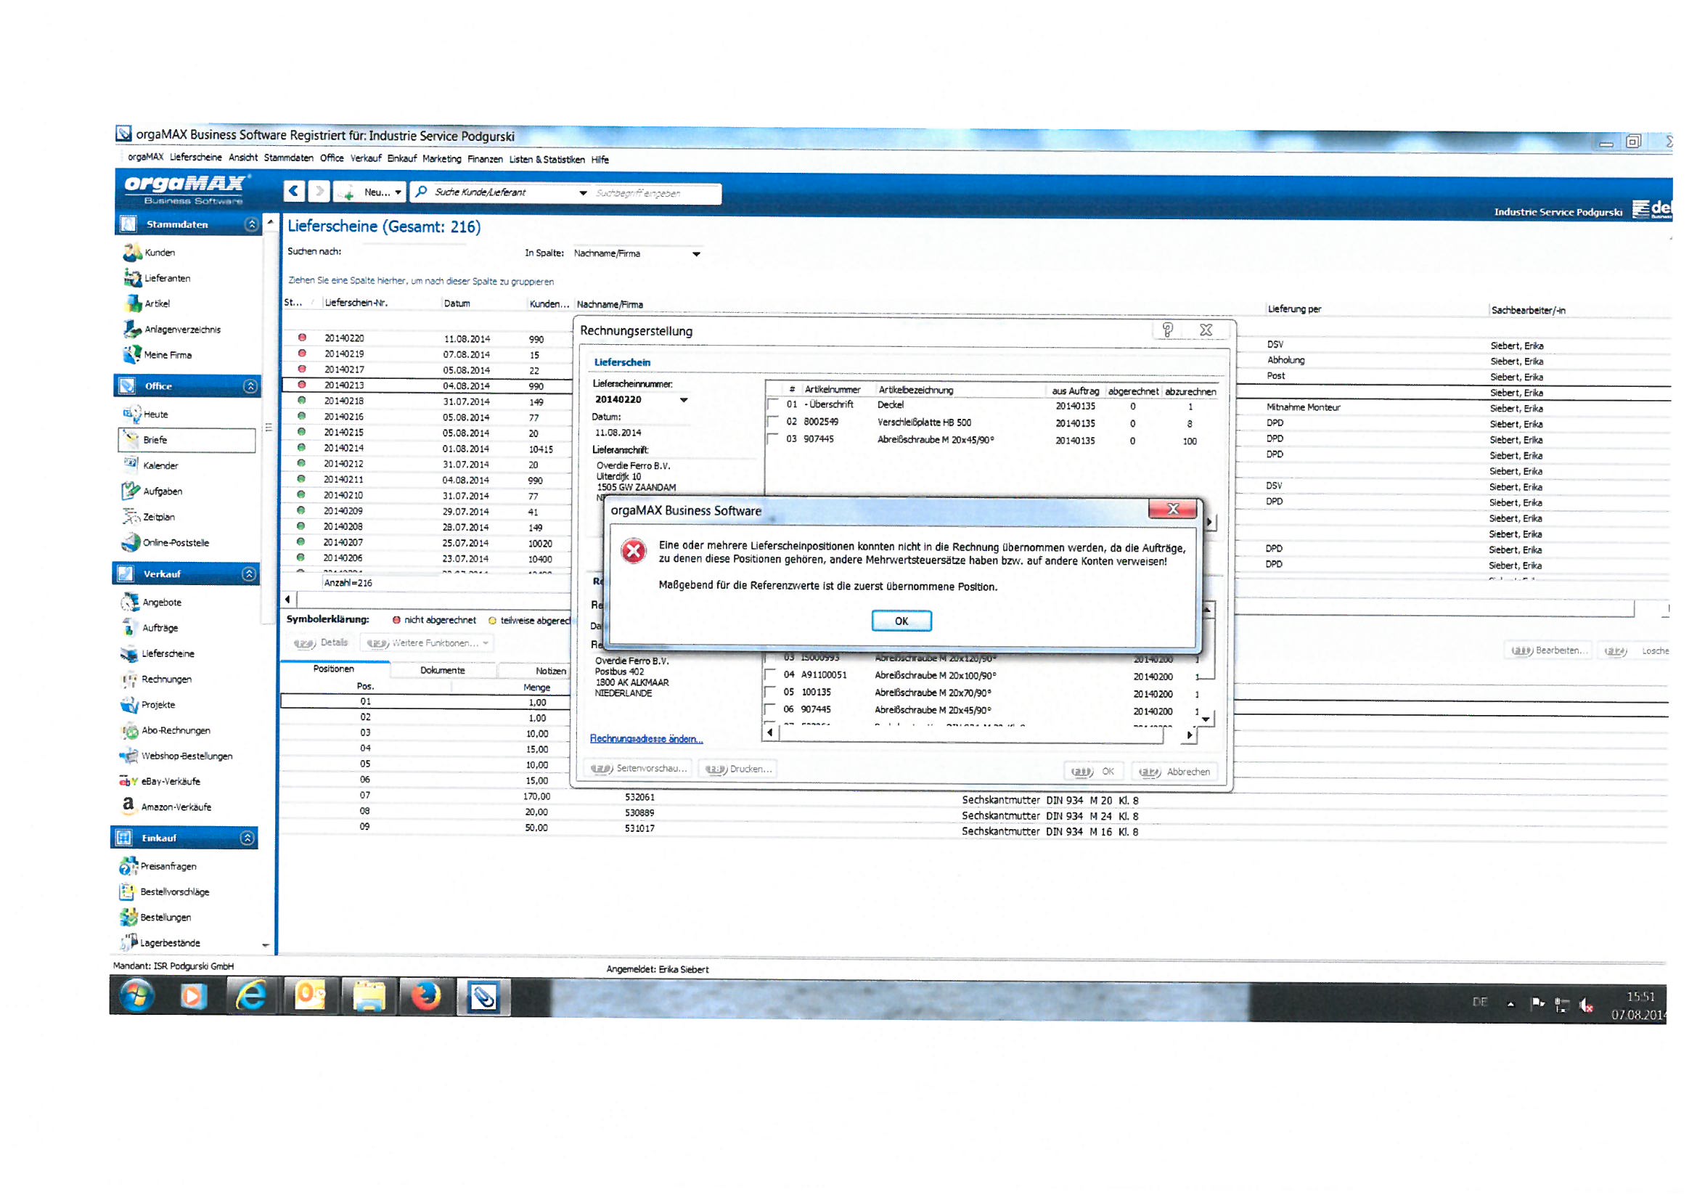The height and width of the screenshot is (1200, 1697).
Task: Tick the checkbox for article 907445, position 03
Action: point(773,440)
